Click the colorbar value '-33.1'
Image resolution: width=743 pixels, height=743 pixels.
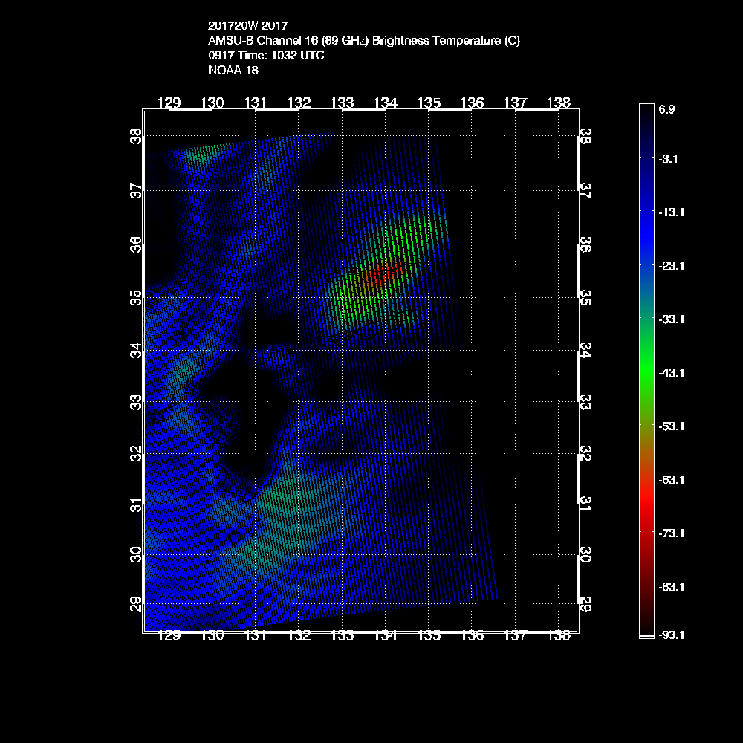pyautogui.click(x=672, y=319)
